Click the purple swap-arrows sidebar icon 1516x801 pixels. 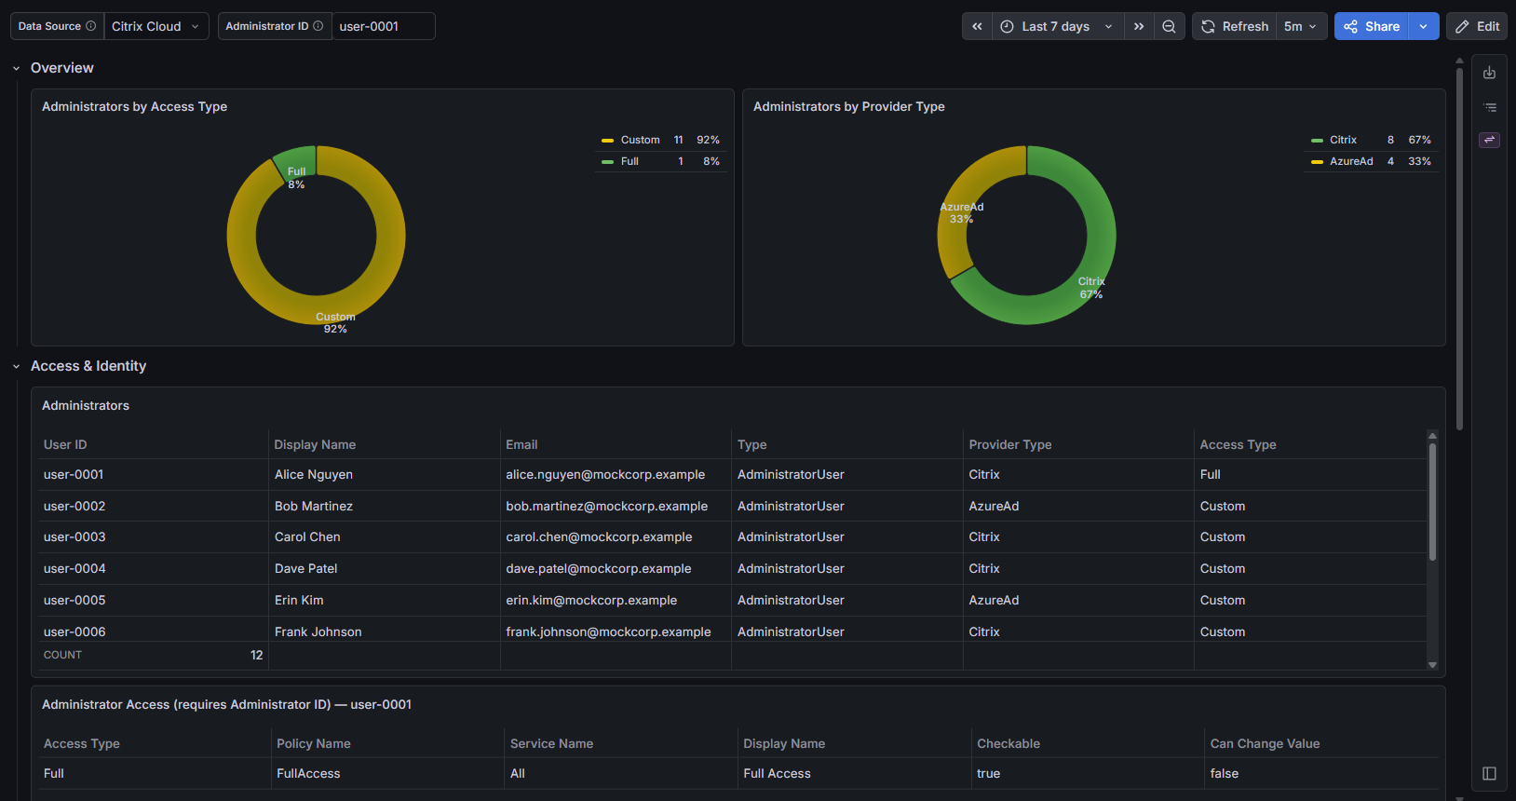pyautogui.click(x=1489, y=140)
